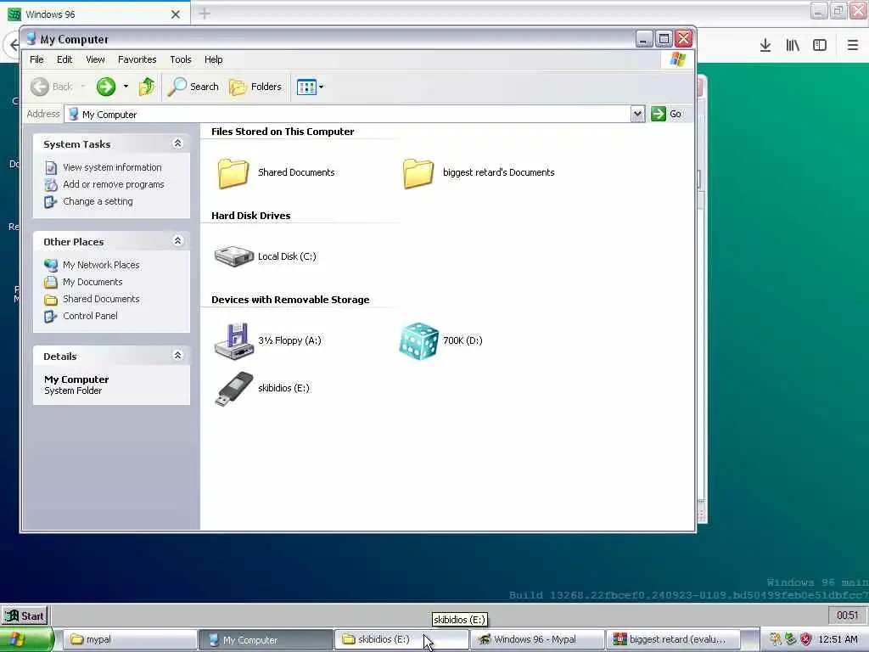Open browser downloads arrow icon

coord(765,46)
